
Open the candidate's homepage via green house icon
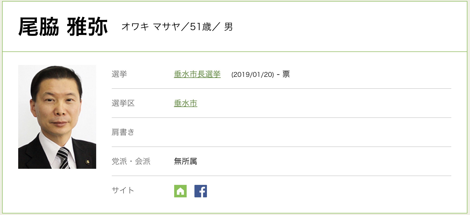180,191
